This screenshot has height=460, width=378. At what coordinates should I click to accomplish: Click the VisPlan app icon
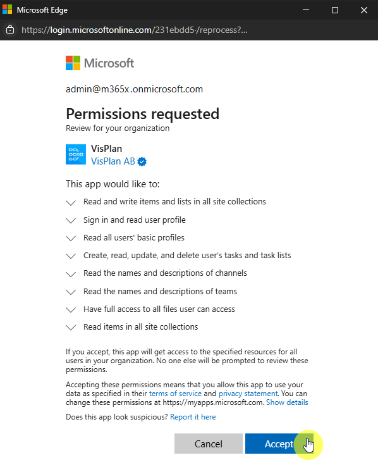click(76, 154)
